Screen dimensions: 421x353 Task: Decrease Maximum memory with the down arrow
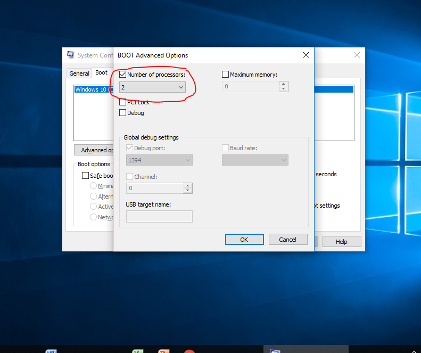(284, 89)
